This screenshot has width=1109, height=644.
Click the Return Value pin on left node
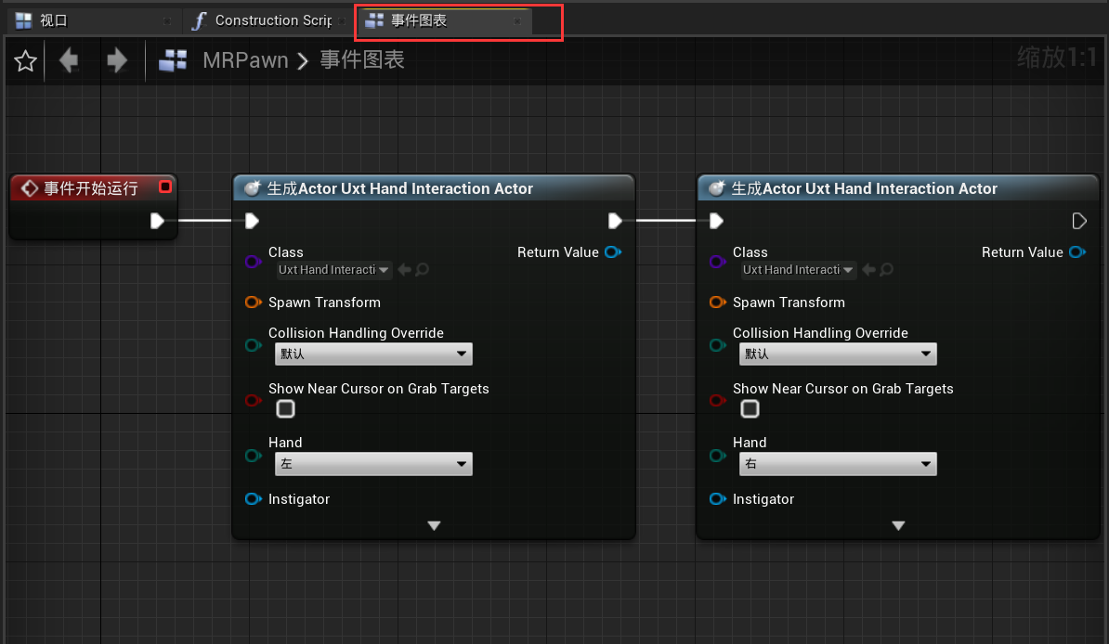[613, 252]
